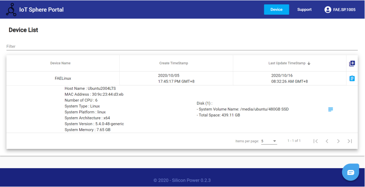Go to the next page arrow
365x187 pixels.
coord(338,141)
